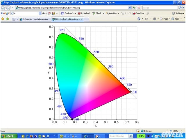Expand the AutoLink dropdown arrow
186x139 pixels.
(119, 13)
